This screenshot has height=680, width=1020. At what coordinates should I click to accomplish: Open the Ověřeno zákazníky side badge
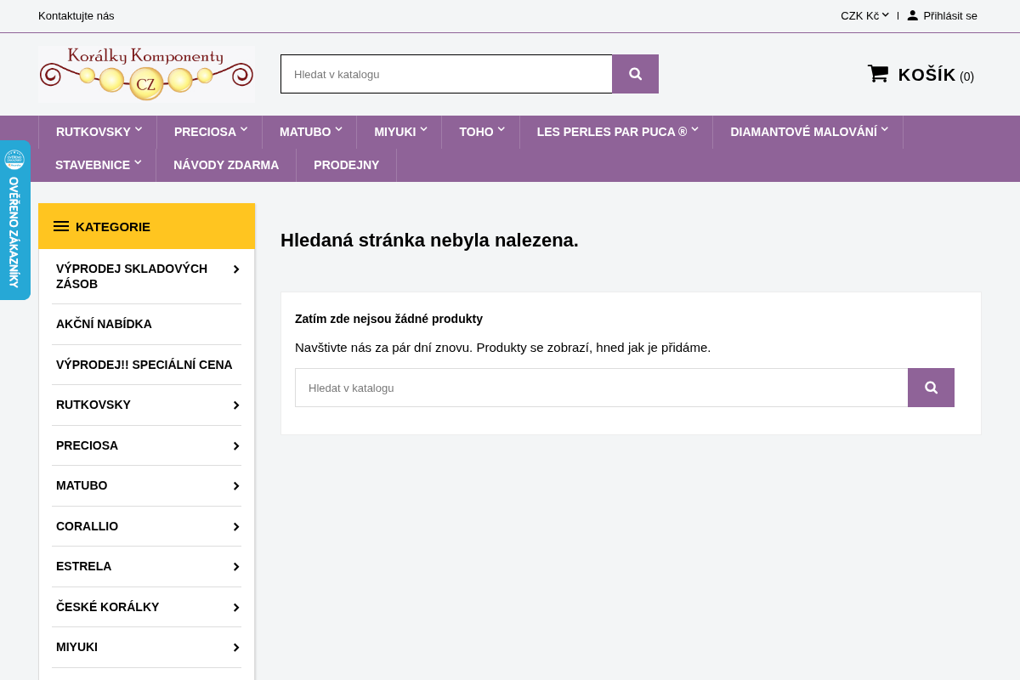pos(14,220)
